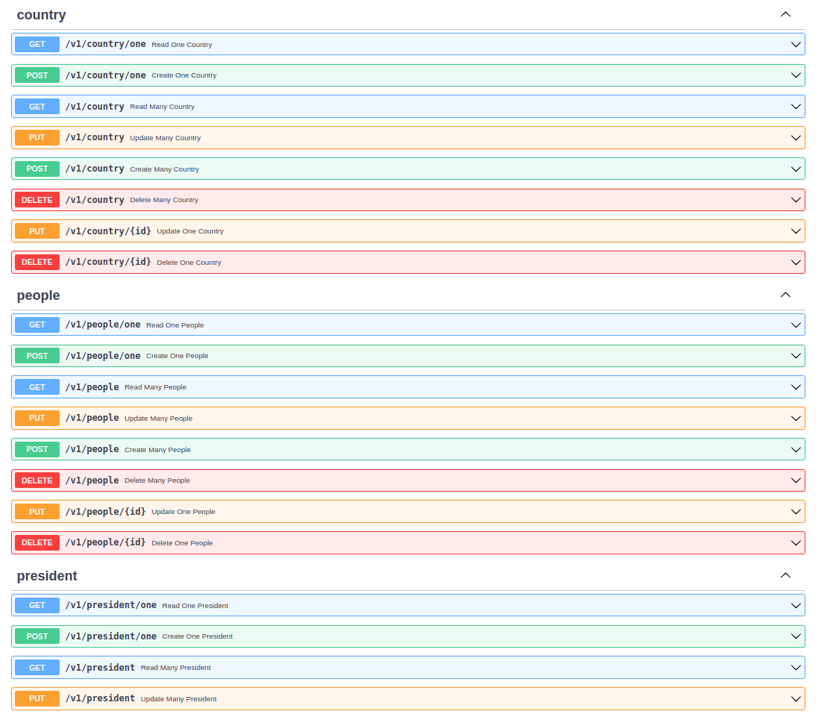Expand the Delete One Country endpoint arrow
The image size is (827, 714).
coord(796,263)
